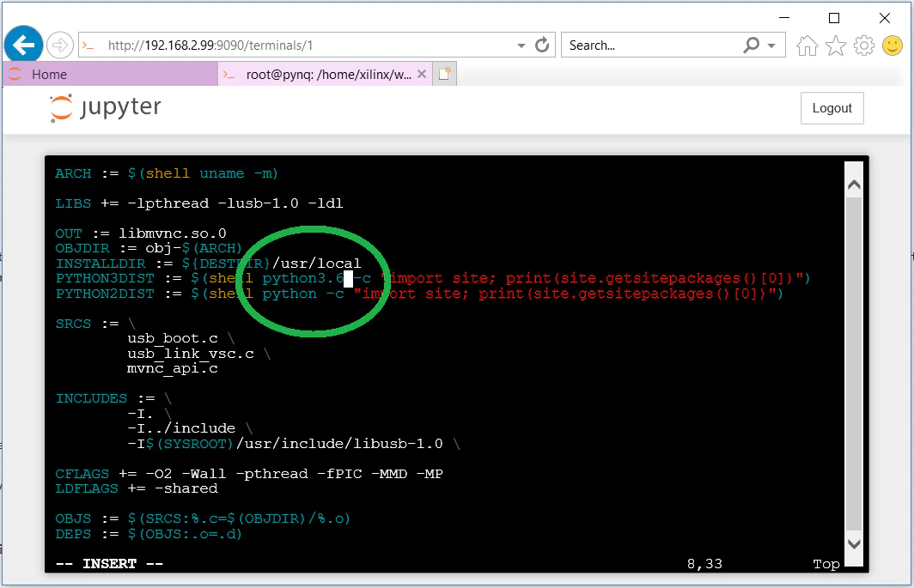914x588 pixels.
Task: Select the root@pynq terminal tab
Action: click(x=328, y=75)
